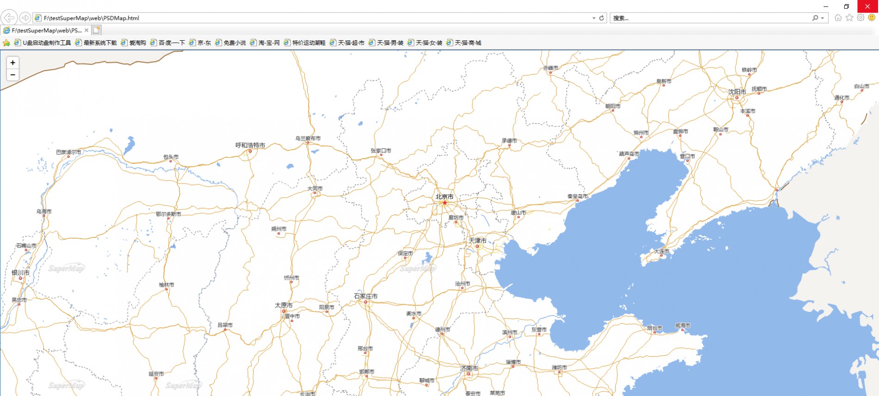The image size is (879, 396).
Task: Open the 免费小说 bookmark
Action: [230, 43]
